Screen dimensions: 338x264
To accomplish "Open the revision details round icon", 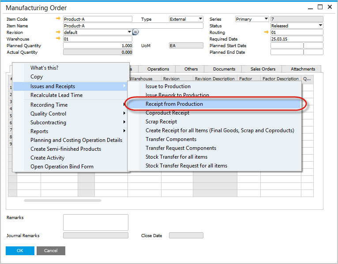I will tap(135, 32).
